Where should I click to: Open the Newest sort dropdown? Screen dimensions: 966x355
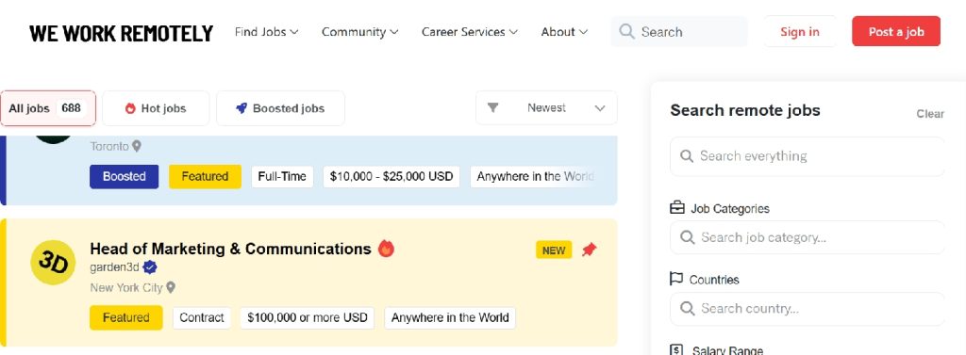[546, 107]
